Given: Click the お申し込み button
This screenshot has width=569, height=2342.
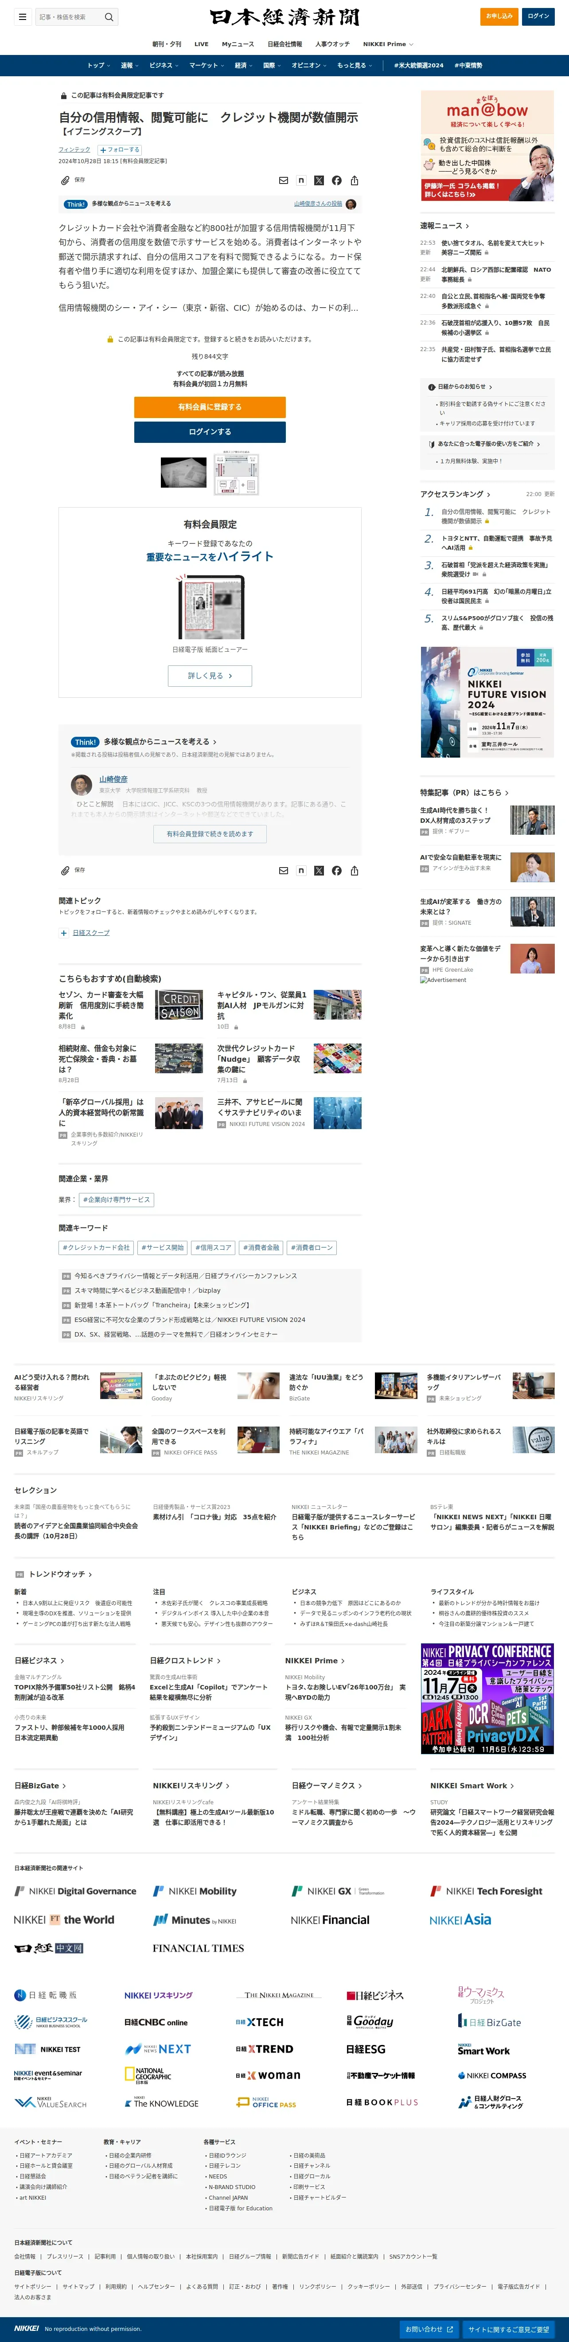Looking at the screenshot, I should (x=499, y=16).
